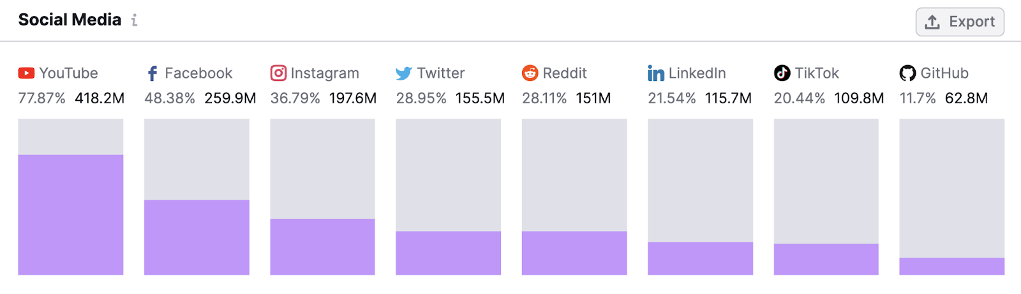Click the GitHub logo icon
This screenshot has height=294, width=1021.
point(907,73)
